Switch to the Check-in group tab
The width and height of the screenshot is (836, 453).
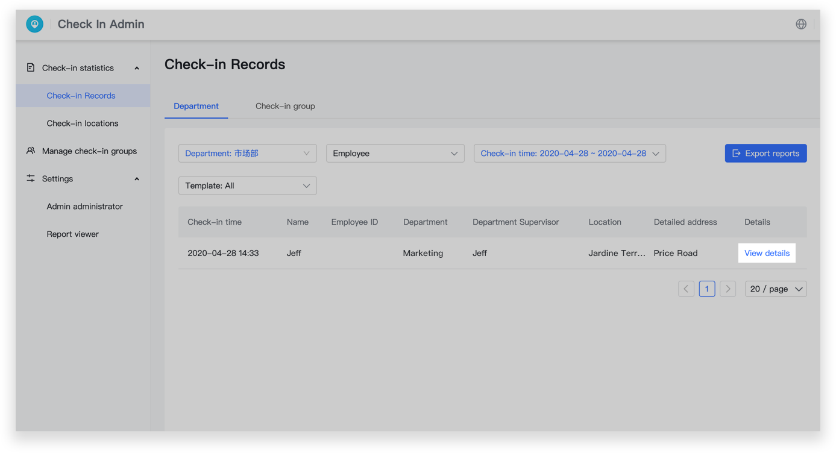(x=285, y=106)
